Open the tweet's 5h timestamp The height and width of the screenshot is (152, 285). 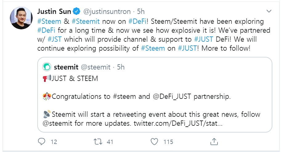tap(140, 12)
